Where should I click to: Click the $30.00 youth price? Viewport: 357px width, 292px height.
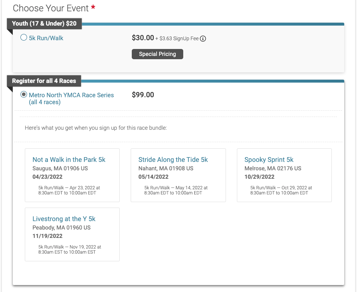143,38
